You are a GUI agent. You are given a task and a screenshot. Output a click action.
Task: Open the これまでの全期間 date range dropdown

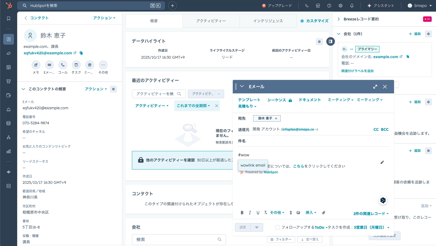193,106
